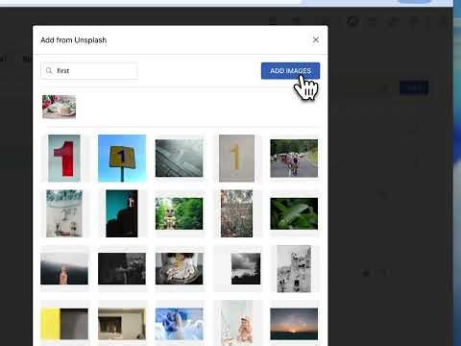Image resolution: width=461 pixels, height=346 pixels.
Task: Select the dark green leaf closeup photo
Action: [x=294, y=213]
